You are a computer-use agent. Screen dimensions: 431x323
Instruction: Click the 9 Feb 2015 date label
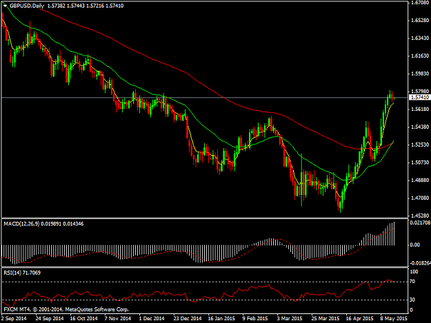[x=255, y=319]
